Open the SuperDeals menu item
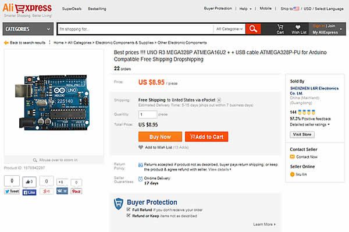Viewport: 349px width, 232px height. tap(72, 9)
